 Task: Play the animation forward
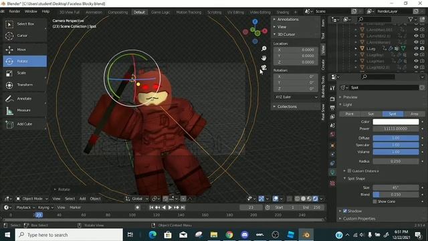coord(170,208)
